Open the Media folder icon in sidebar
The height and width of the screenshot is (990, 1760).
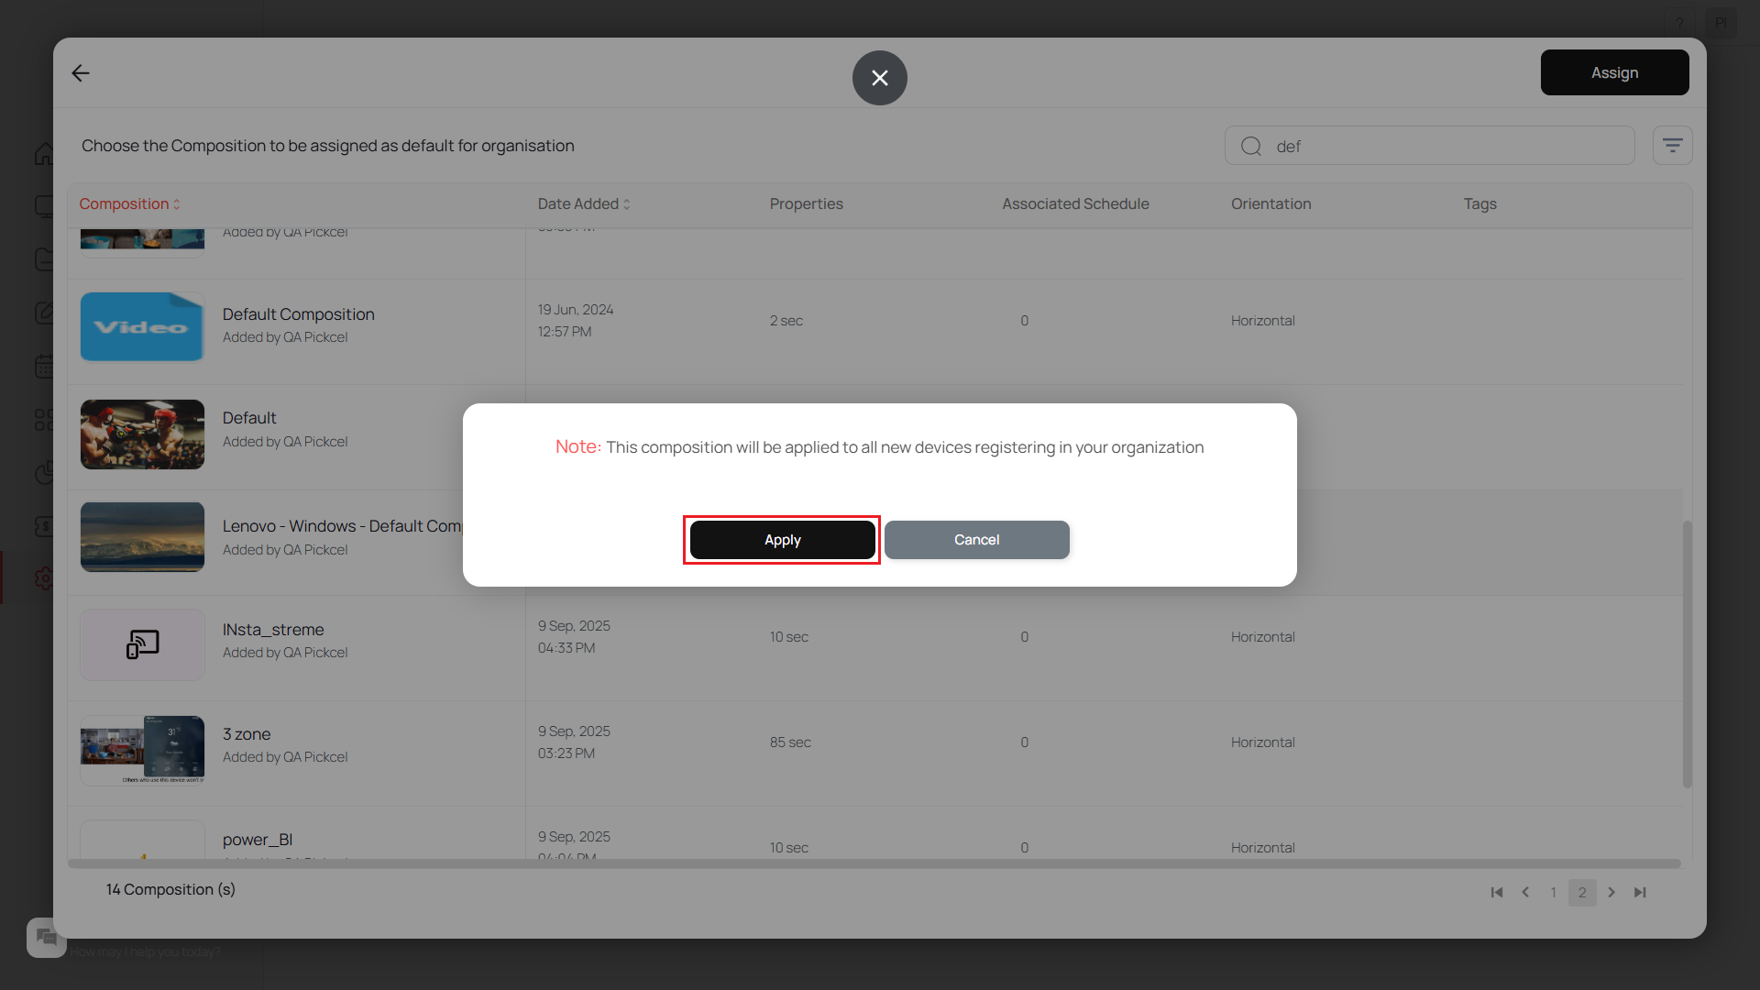point(46,259)
